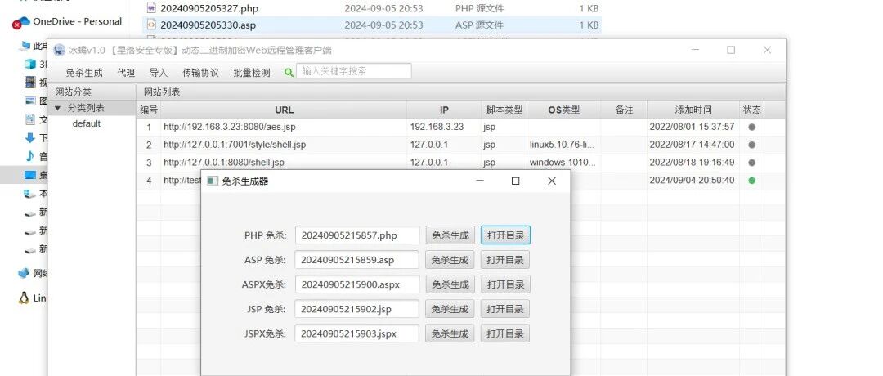Viewport: 883px width, 376px height.
Task: Click 免杀生成 button for JSP
Action: pos(450,309)
